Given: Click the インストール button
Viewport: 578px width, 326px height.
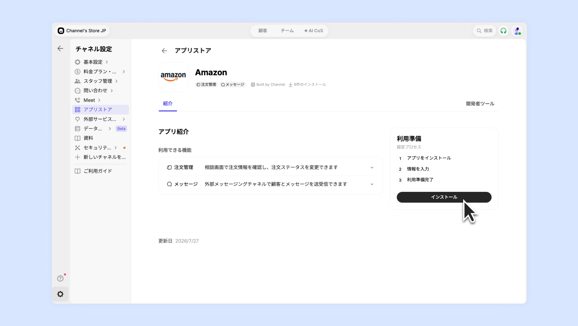Looking at the screenshot, I should pyautogui.click(x=444, y=197).
